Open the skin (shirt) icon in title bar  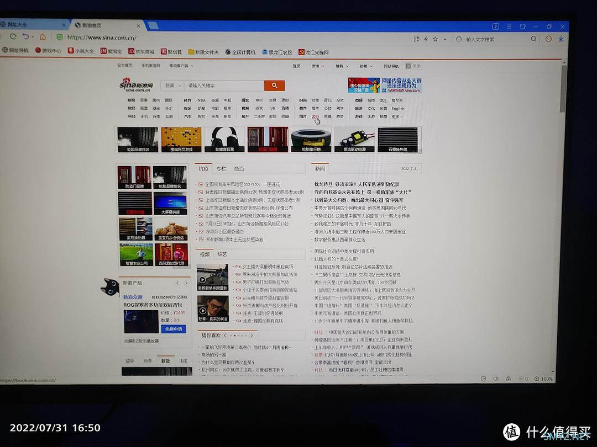click(522, 26)
